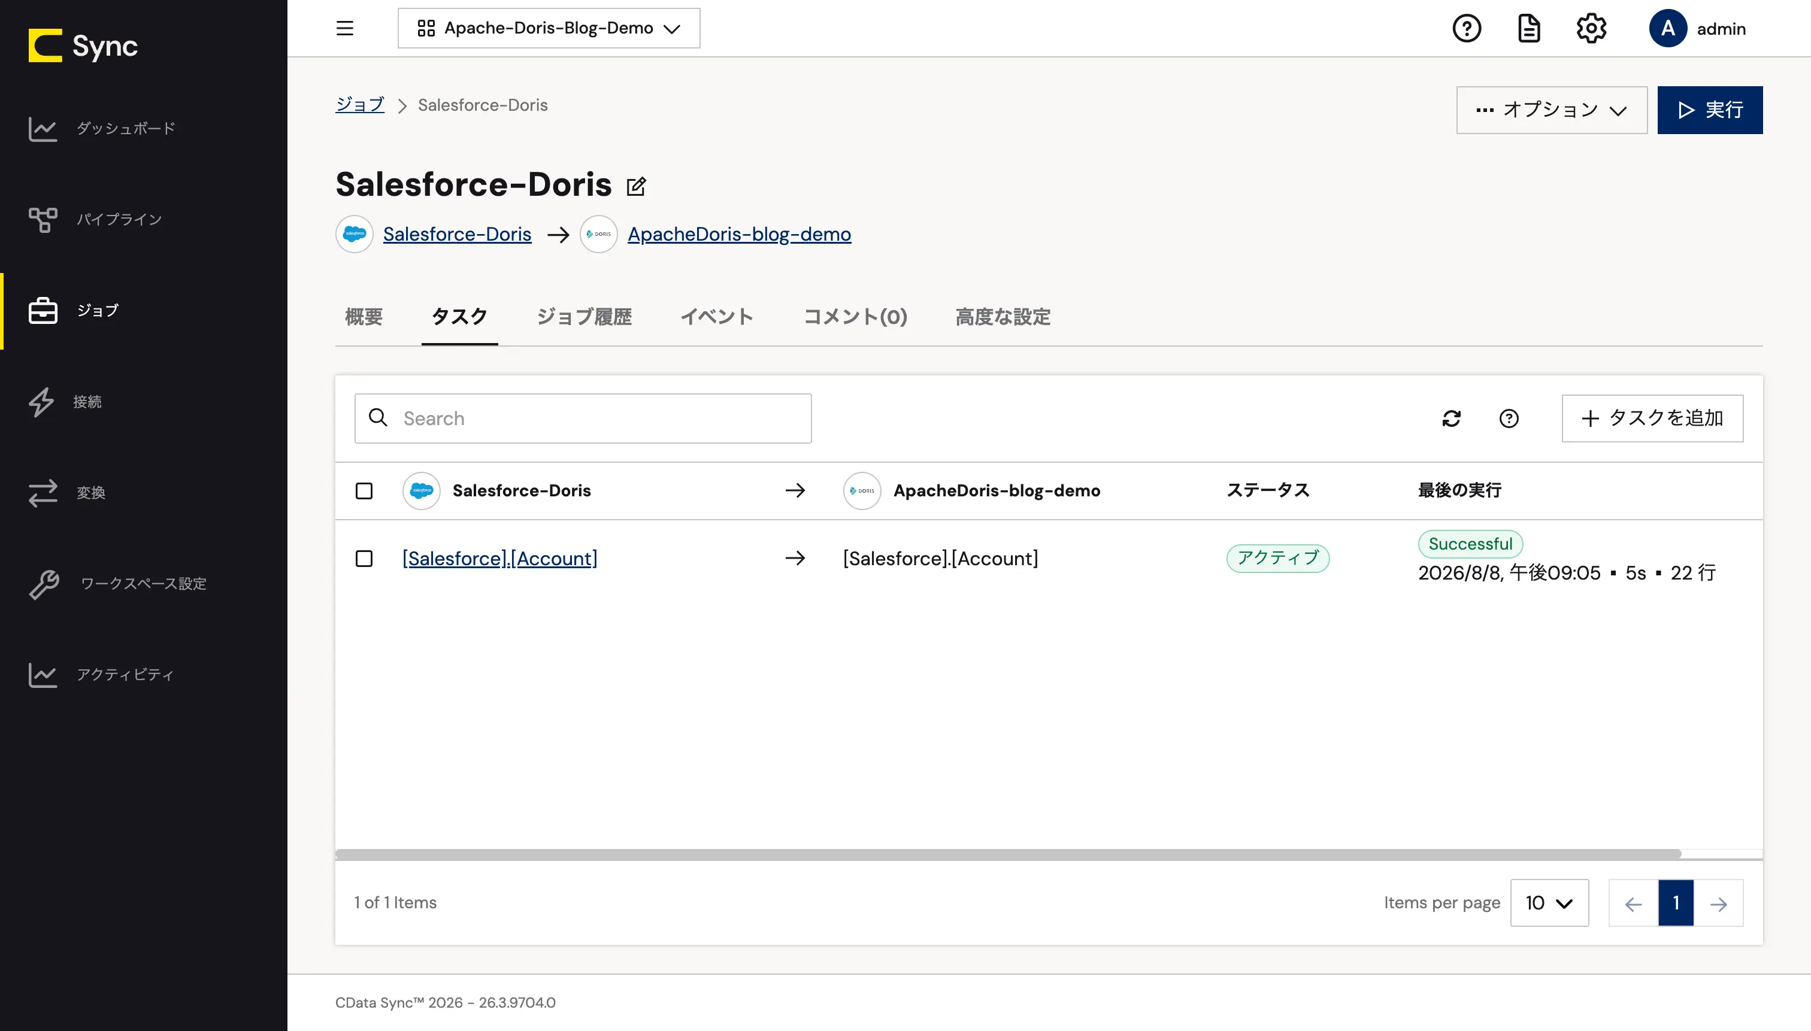Click the Doris icon in table header
The image size is (1811, 1031).
[862, 491]
